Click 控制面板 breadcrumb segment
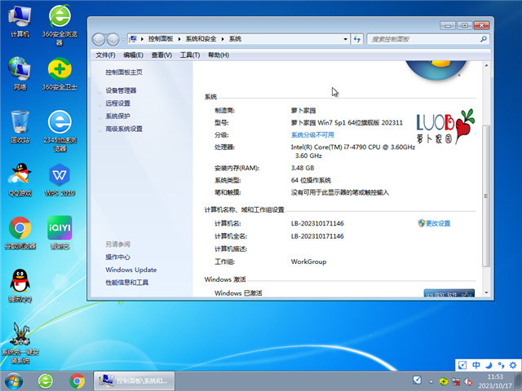The image size is (522, 391). coord(161,39)
